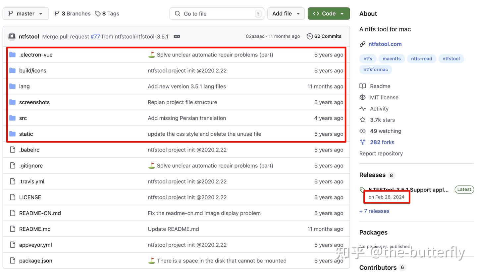
Task: Open the README.md file
Action: (35, 229)
